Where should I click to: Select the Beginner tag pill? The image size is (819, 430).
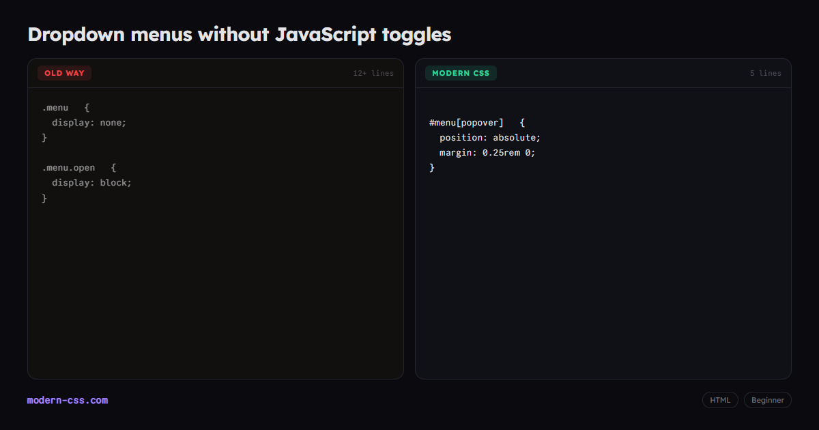[x=768, y=400]
